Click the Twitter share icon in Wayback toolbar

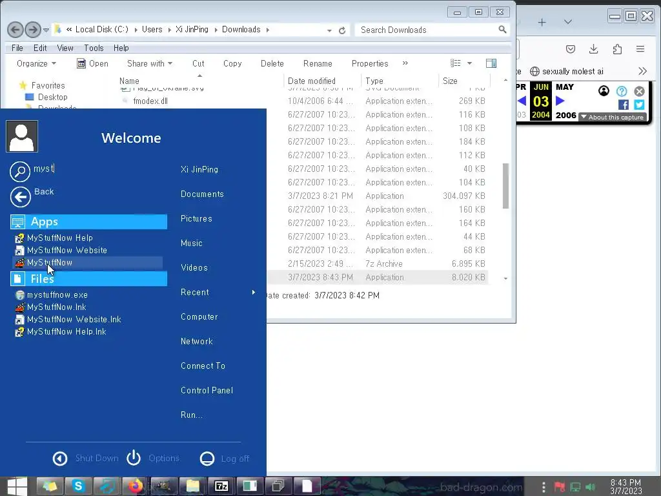pyautogui.click(x=639, y=105)
